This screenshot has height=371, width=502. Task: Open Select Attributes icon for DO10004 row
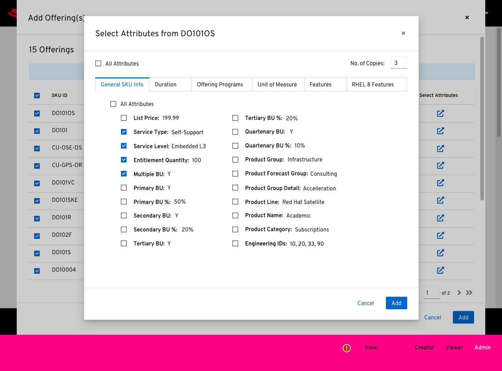[x=440, y=270]
